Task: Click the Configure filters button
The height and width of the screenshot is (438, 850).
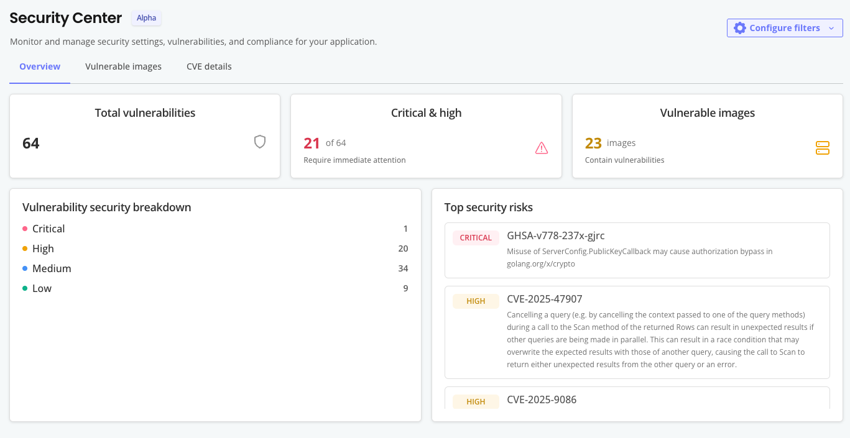Action: (x=785, y=27)
